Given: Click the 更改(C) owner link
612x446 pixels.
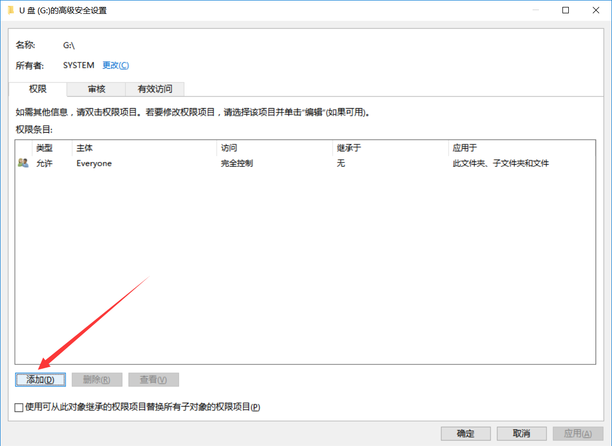Looking at the screenshot, I should (116, 65).
